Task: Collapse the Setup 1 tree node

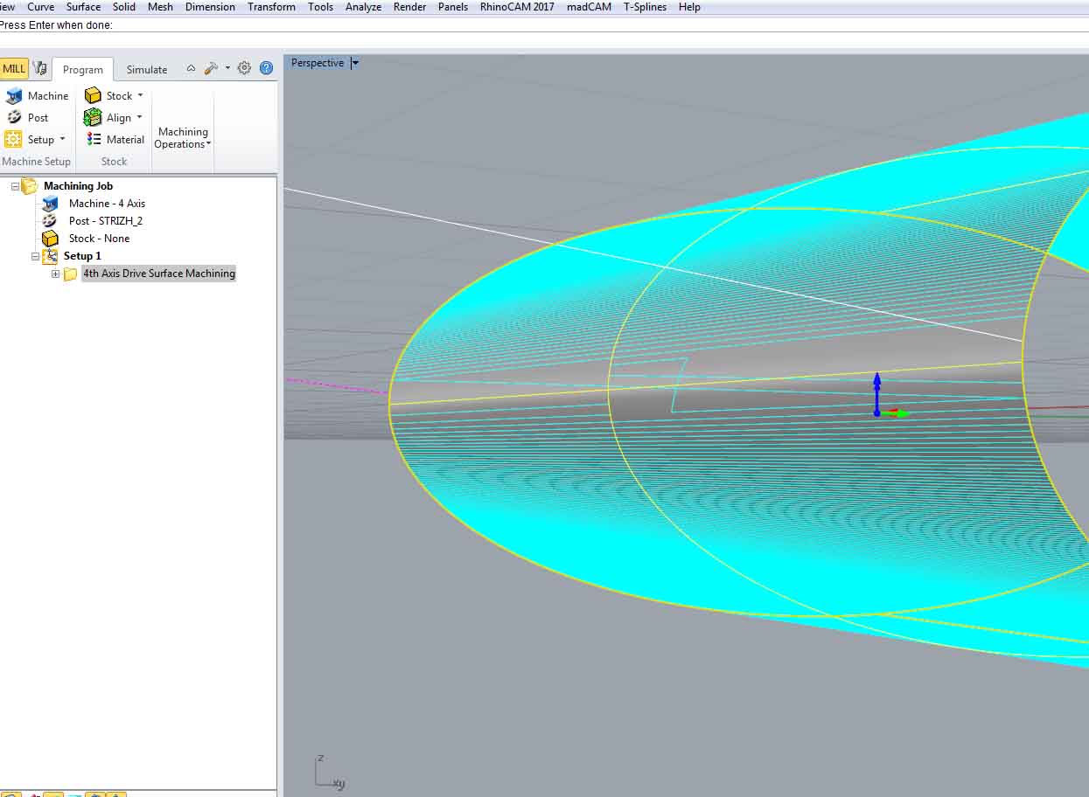Action: pyautogui.click(x=35, y=256)
